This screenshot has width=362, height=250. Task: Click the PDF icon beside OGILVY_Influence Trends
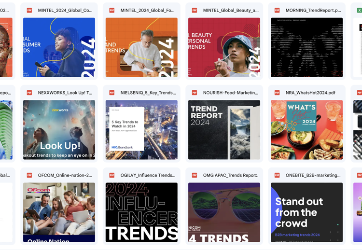click(112, 175)
